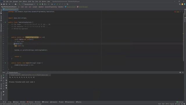Navigate back with the left arrow
This screenshot has height=105, width=186.
[10, 4]
